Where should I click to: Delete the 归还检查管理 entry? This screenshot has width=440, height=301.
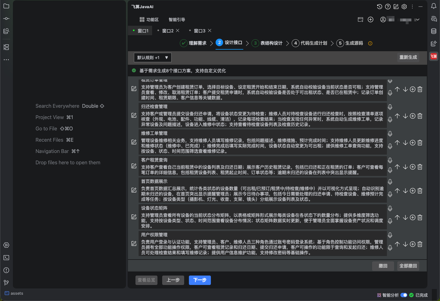(x=420, y=116)
